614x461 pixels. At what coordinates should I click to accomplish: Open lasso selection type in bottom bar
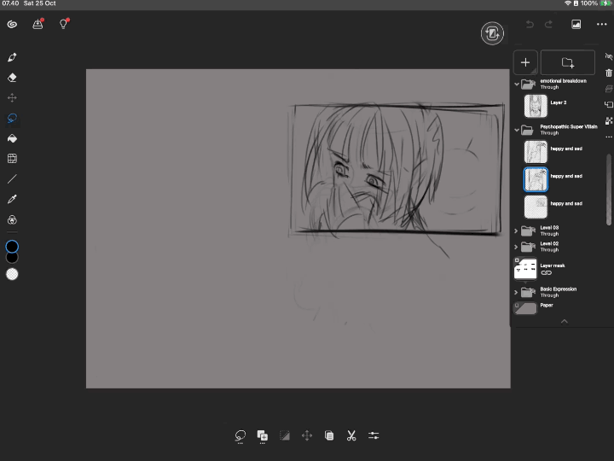coord(240,436)
